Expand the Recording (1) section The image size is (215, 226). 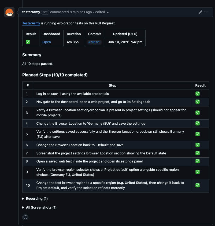(35, 199)
